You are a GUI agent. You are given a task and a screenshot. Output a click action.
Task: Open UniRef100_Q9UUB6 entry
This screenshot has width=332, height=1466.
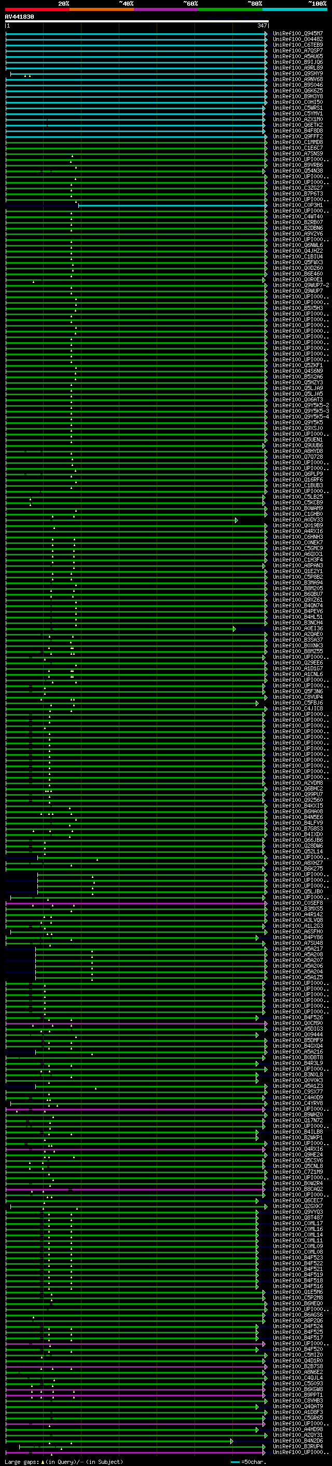click(x=298, y=446)
